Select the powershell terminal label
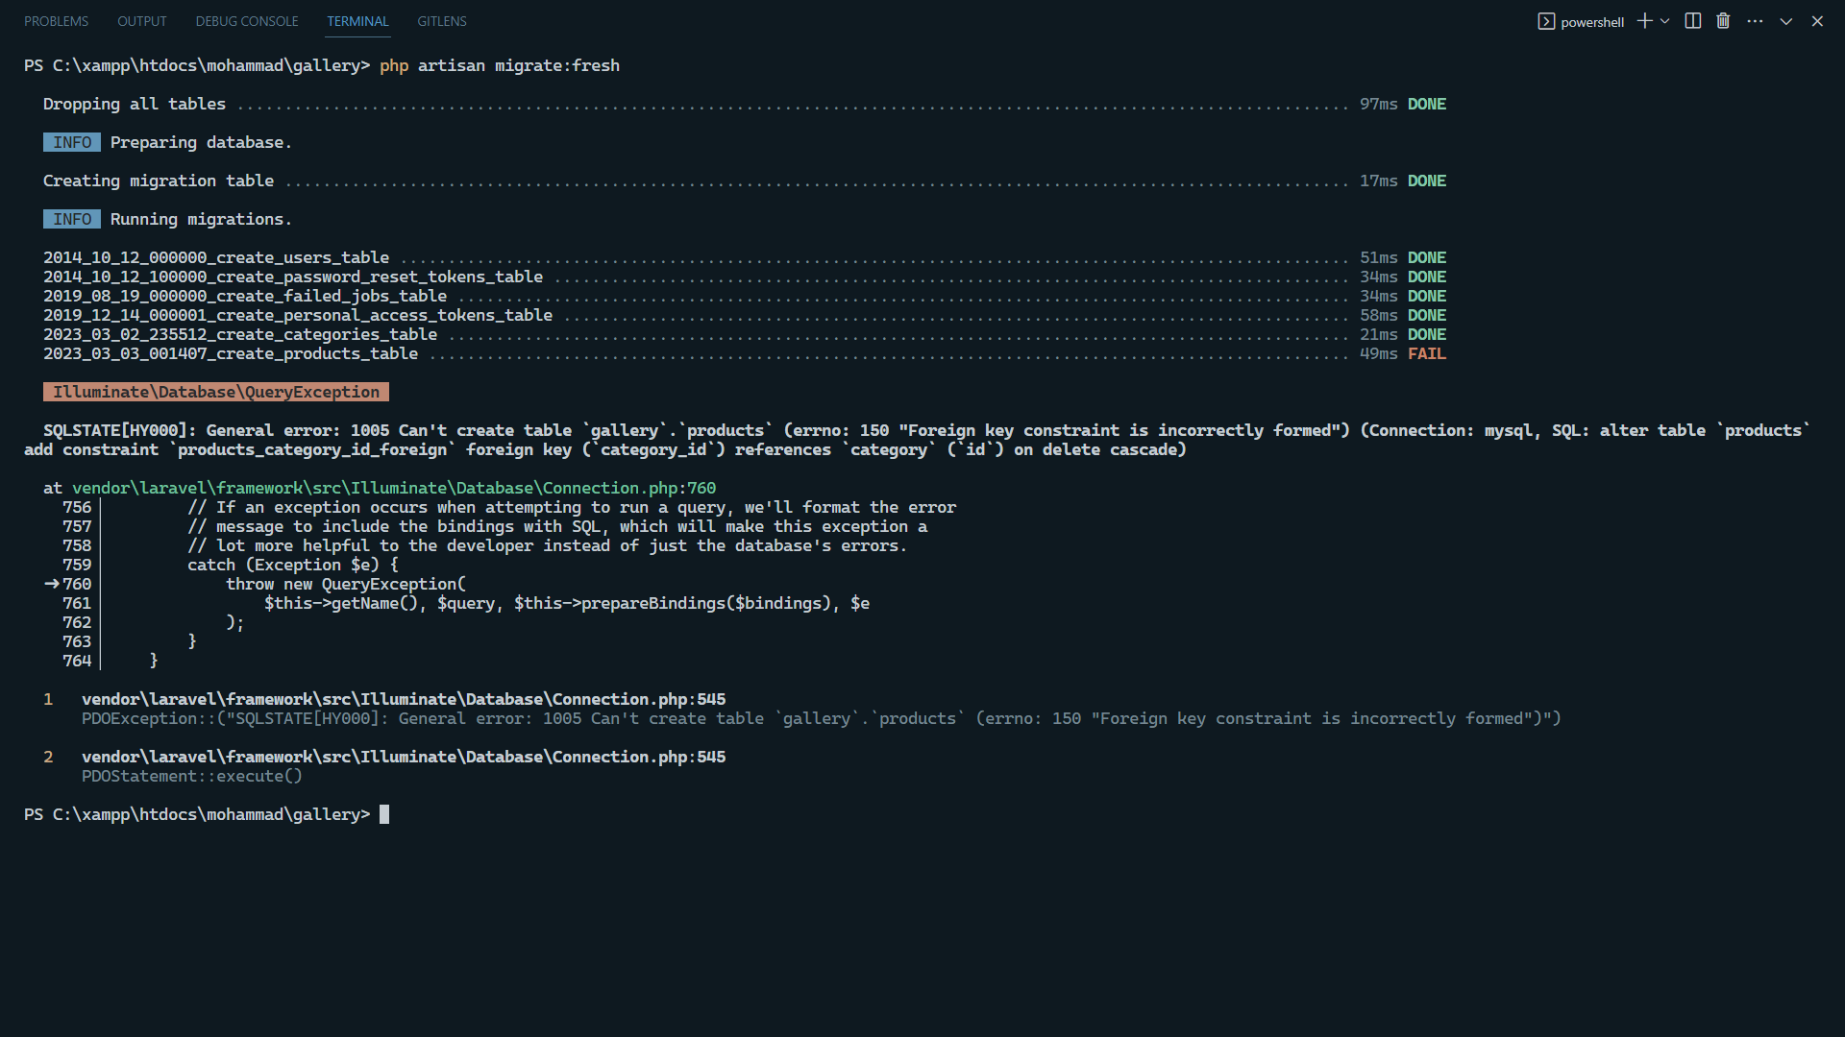The height and width of the screenshot is (1037, 1845). [1592, 22]
